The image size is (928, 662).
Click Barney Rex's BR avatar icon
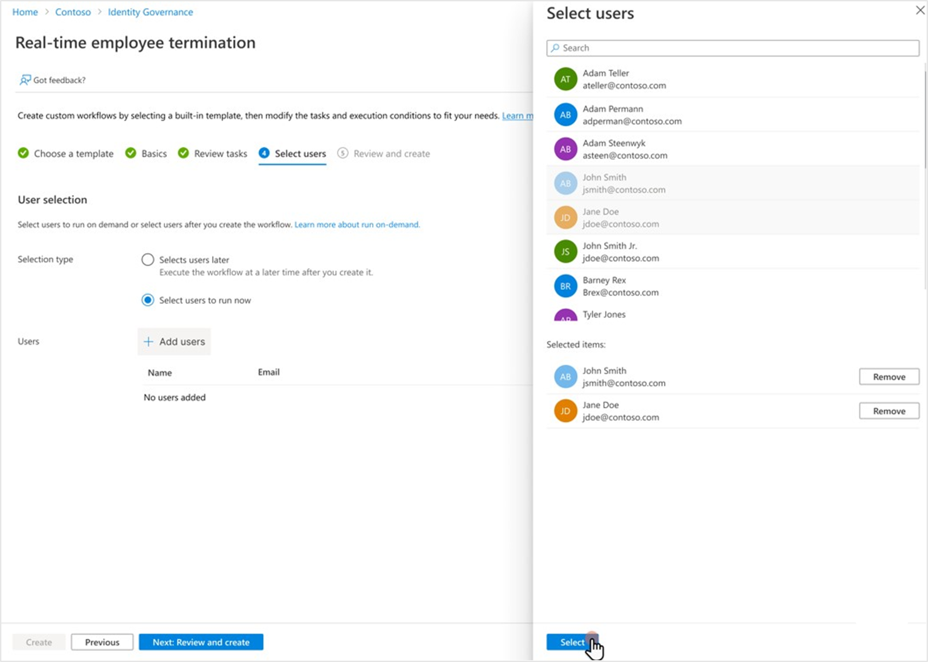pos(565,286)
